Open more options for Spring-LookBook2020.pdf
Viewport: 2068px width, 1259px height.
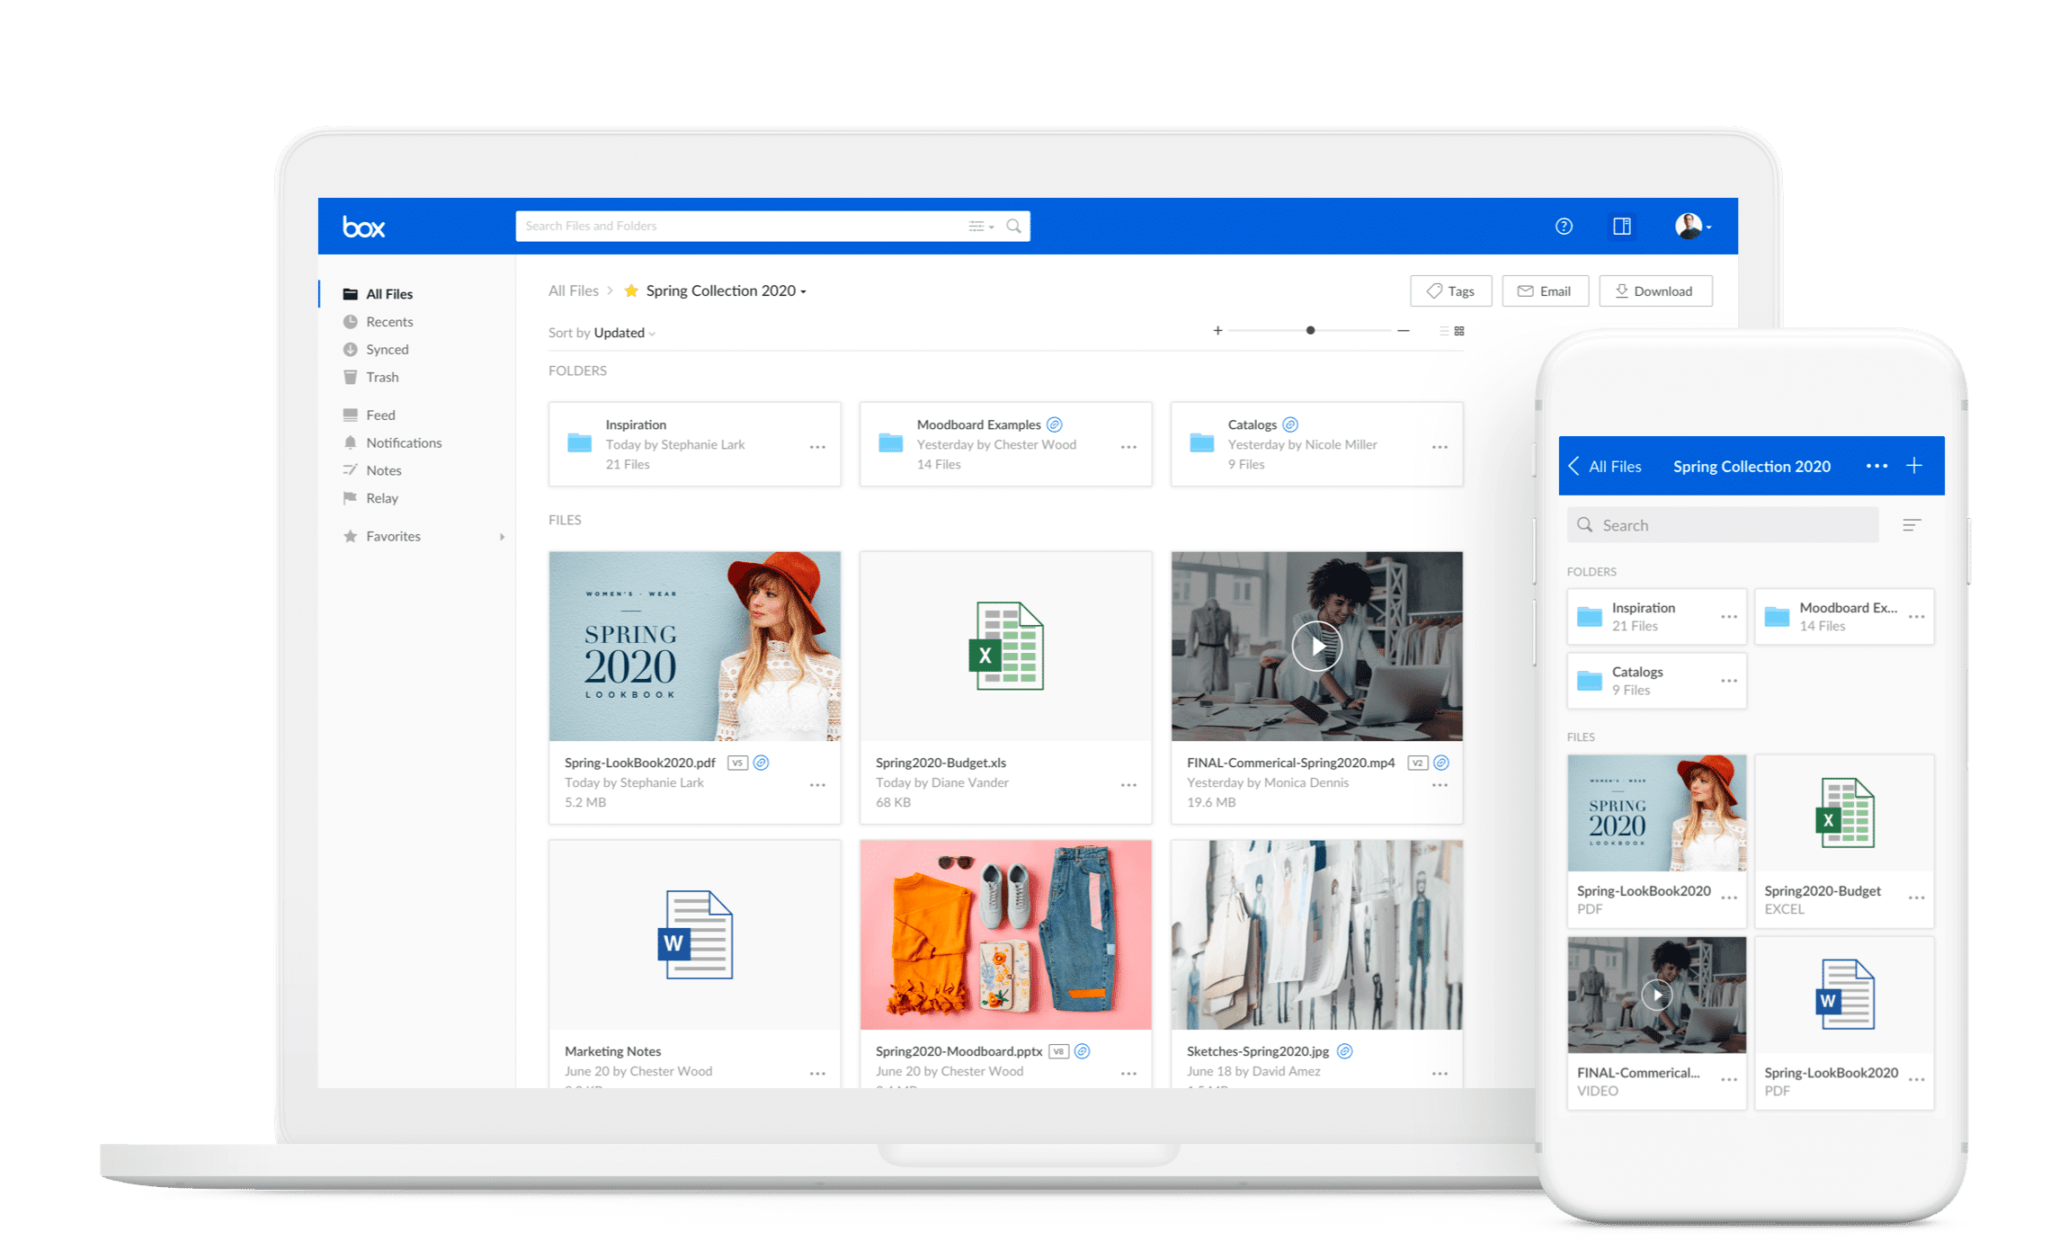[817, 785]
